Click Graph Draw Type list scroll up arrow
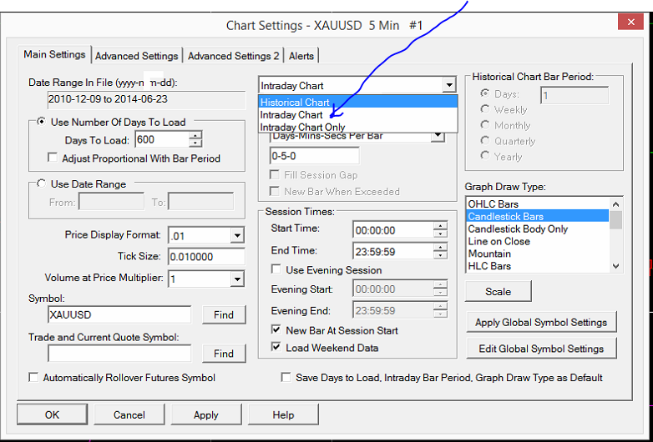Image resolution: width=653 pixels, height=442 pixels. tap(616, 204)
